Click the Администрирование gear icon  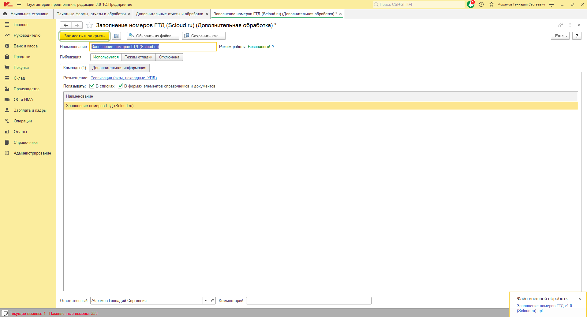(x=7, y=153)
